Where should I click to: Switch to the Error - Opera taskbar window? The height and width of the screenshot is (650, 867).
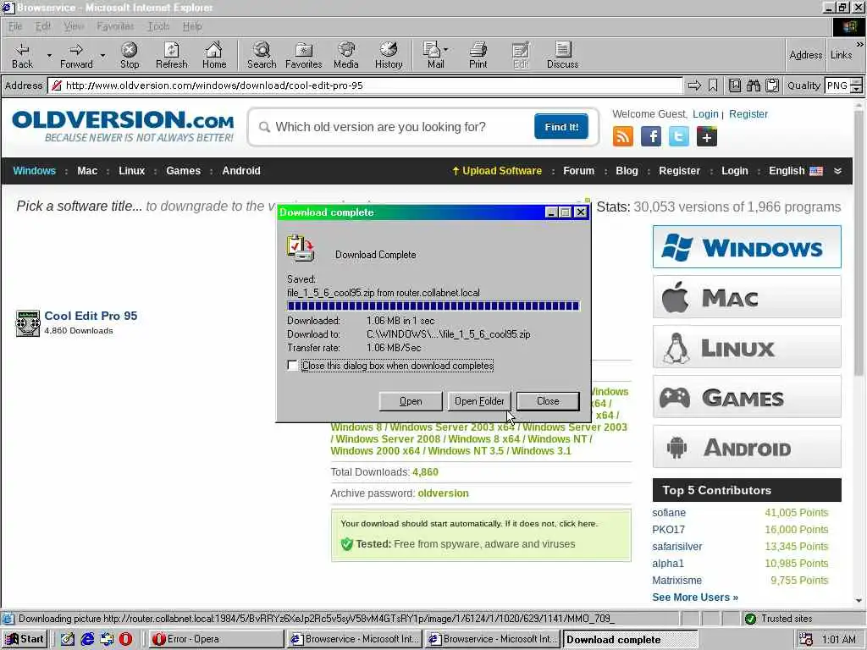click(216, 639)
